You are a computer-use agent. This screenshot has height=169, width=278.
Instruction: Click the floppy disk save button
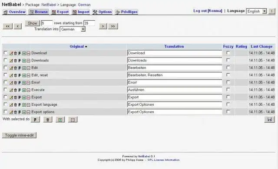[269, 120]
